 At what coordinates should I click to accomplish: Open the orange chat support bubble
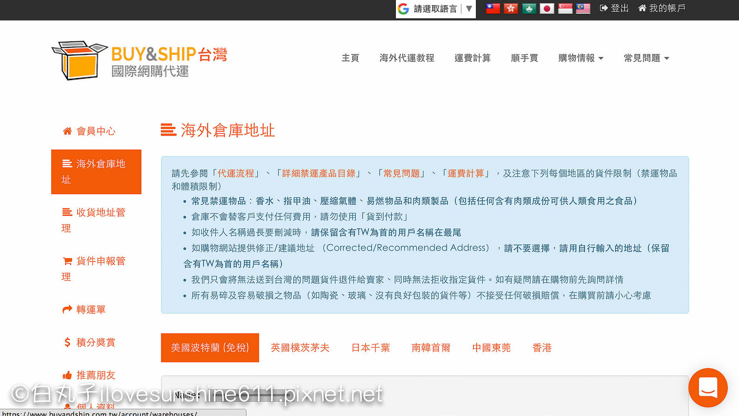708,387
